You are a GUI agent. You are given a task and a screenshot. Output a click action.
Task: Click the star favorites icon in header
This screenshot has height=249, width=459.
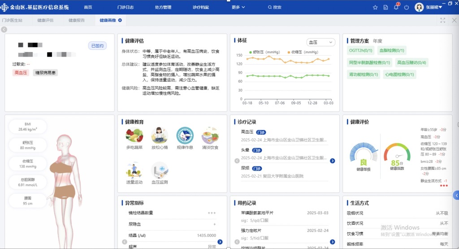pyautogui.click(x=375, y=7)
